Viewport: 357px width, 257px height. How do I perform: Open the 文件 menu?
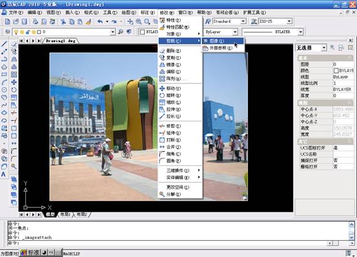click(15, 12)
